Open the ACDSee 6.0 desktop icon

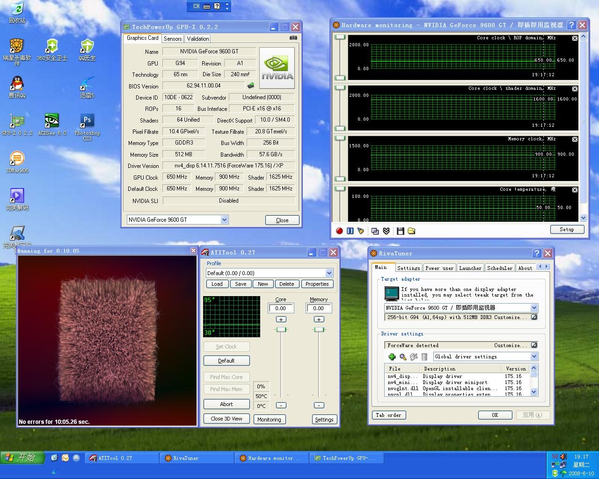pyautogui.click(x=52, y=124)
